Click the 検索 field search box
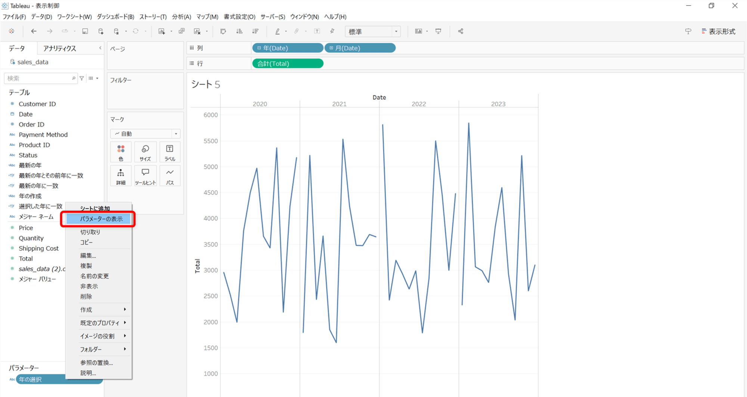The image size is (747, 397). 41,78
